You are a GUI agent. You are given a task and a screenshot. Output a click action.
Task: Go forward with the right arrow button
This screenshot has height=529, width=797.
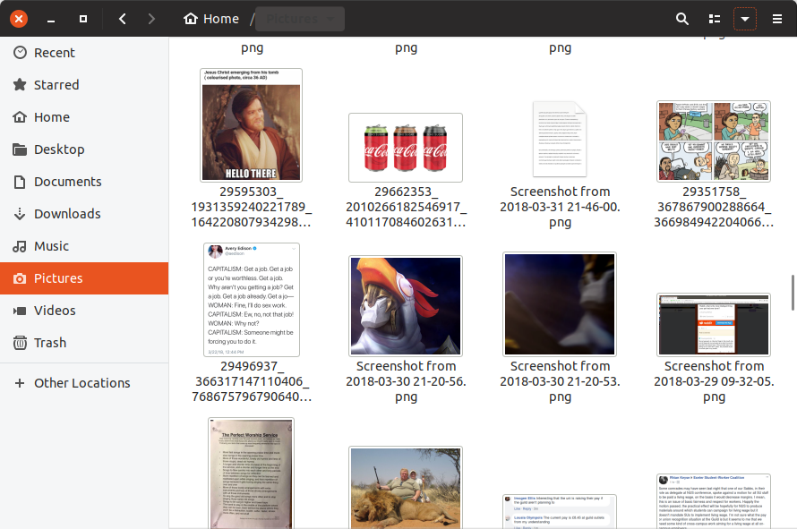pyautogui.click(x=151, y=19)
